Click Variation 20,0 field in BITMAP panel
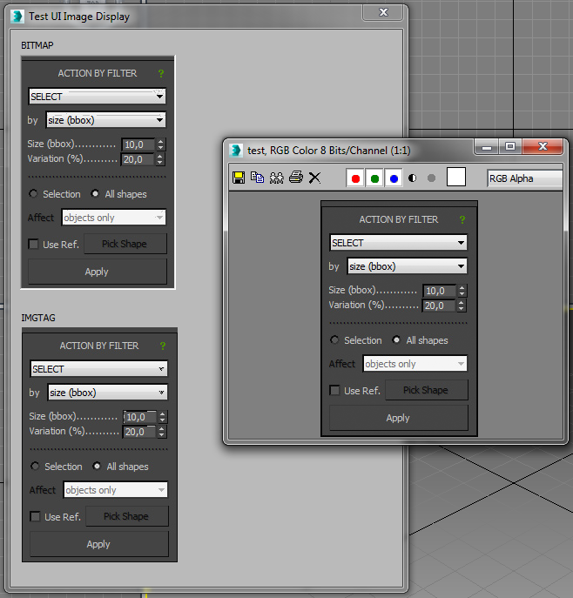Viewport: 573px width, 598px height. (138, 159)
